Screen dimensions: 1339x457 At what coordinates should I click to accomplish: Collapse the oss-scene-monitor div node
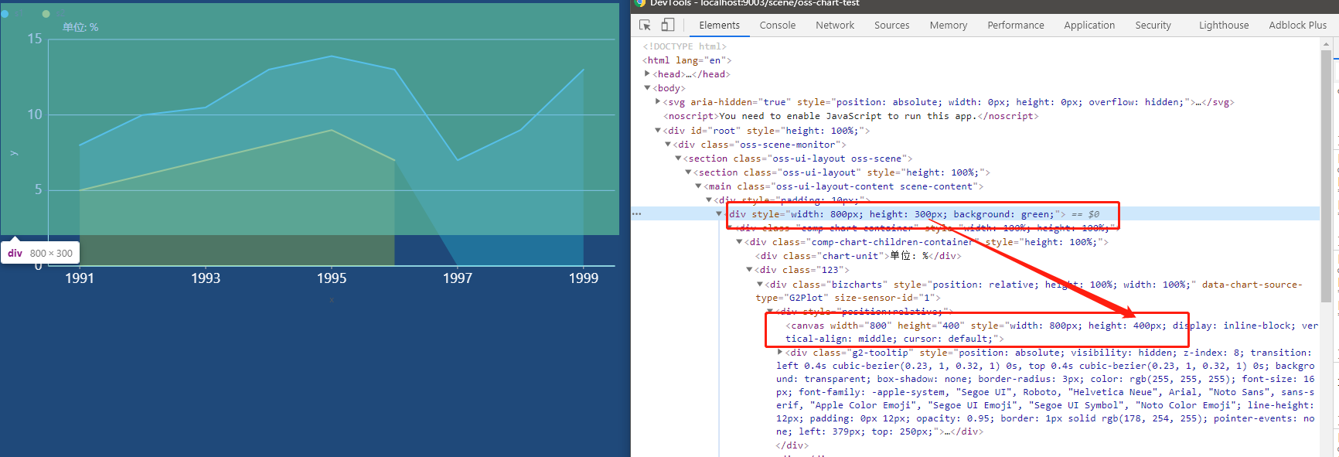coord(668,145)
